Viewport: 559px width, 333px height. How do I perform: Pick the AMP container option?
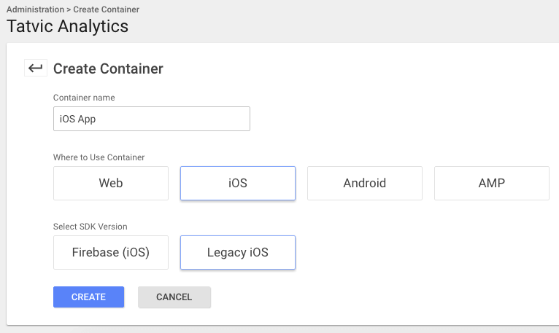click(492, 183)
